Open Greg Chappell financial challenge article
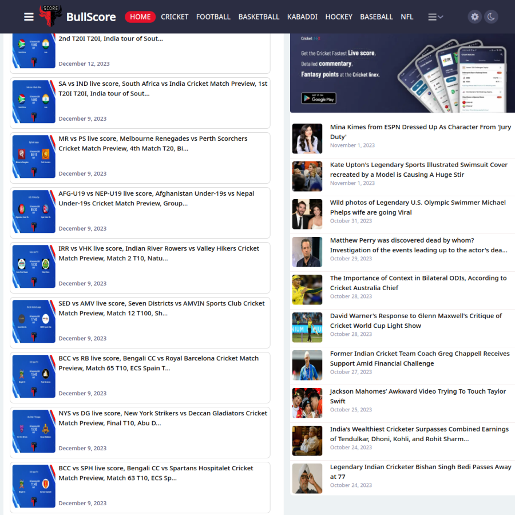This screenshot has height=515, width=515. [x=420, y=358]
